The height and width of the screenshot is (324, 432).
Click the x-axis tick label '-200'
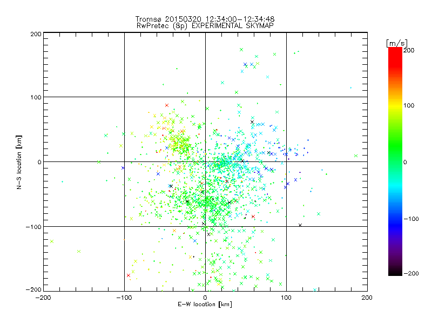[43, 298]
